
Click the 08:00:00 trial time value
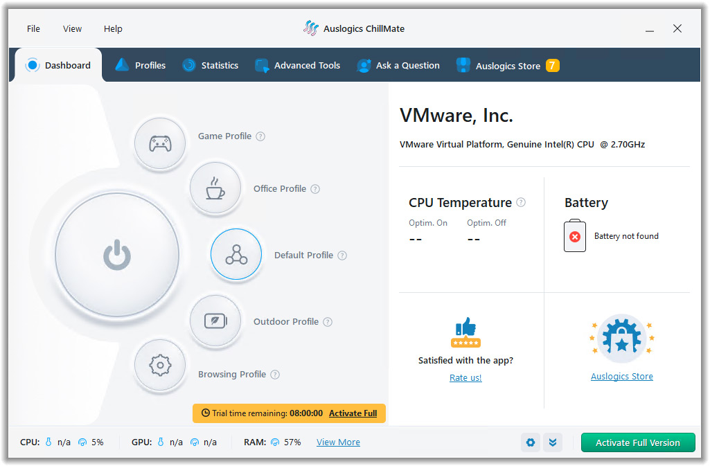click(x=306, y=413)
